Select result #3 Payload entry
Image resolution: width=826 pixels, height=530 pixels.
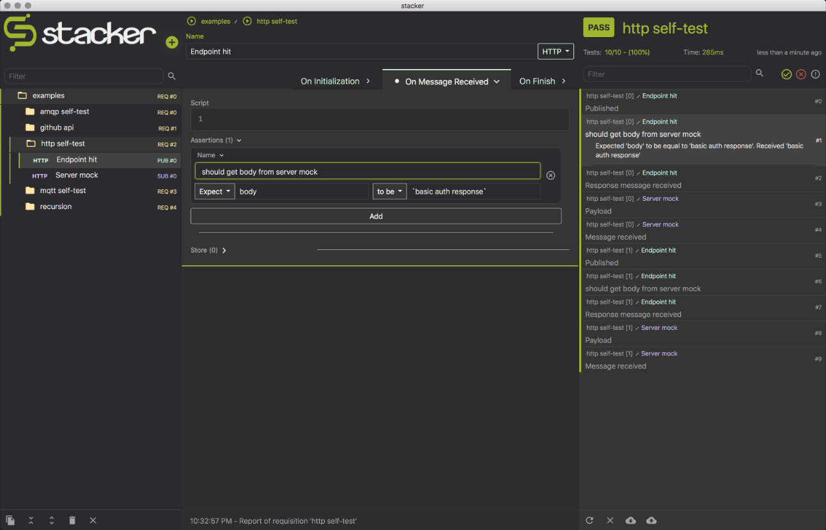tap(703, 205)
